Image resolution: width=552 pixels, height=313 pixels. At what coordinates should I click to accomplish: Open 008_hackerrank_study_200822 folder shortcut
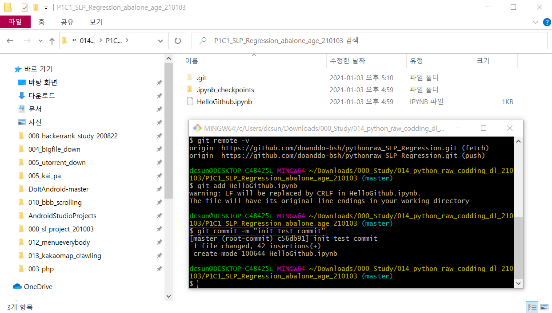coord(73,136)
